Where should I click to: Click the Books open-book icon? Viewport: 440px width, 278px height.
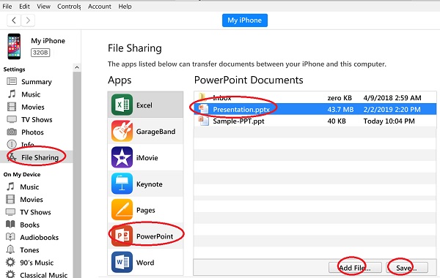click(10, 225)
